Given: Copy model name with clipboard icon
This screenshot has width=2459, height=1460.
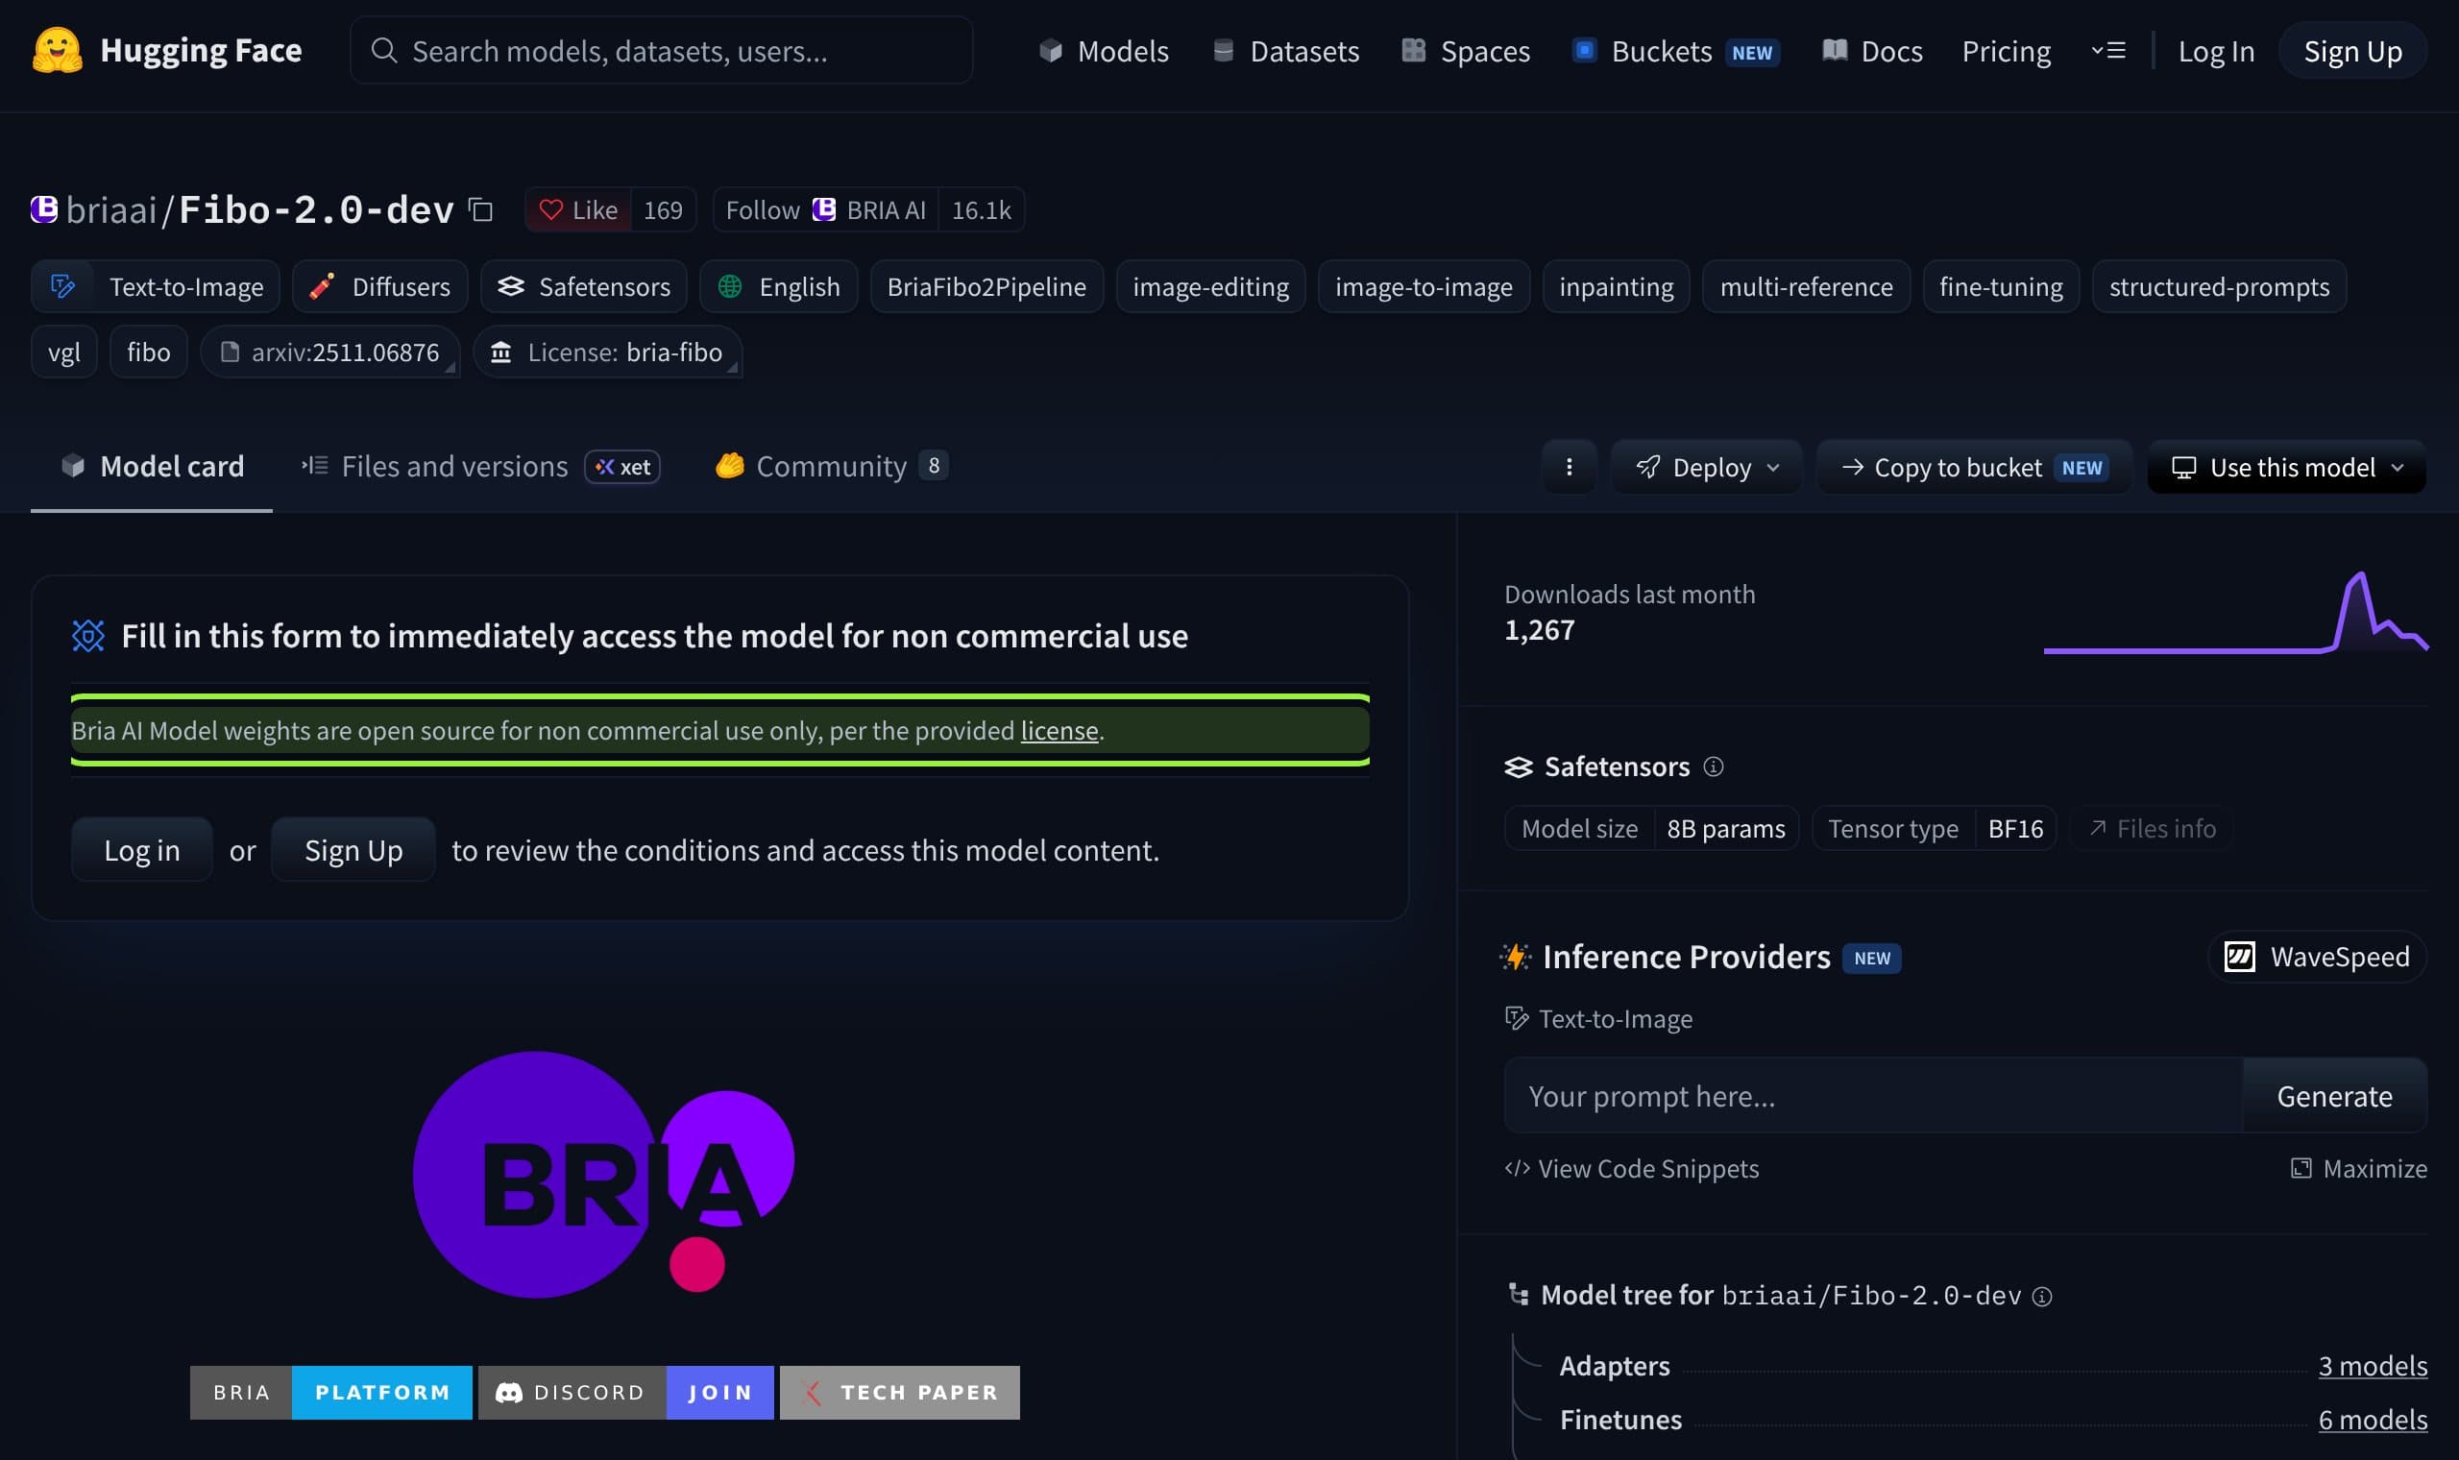Looking at the screenshot, I should 480,209.
